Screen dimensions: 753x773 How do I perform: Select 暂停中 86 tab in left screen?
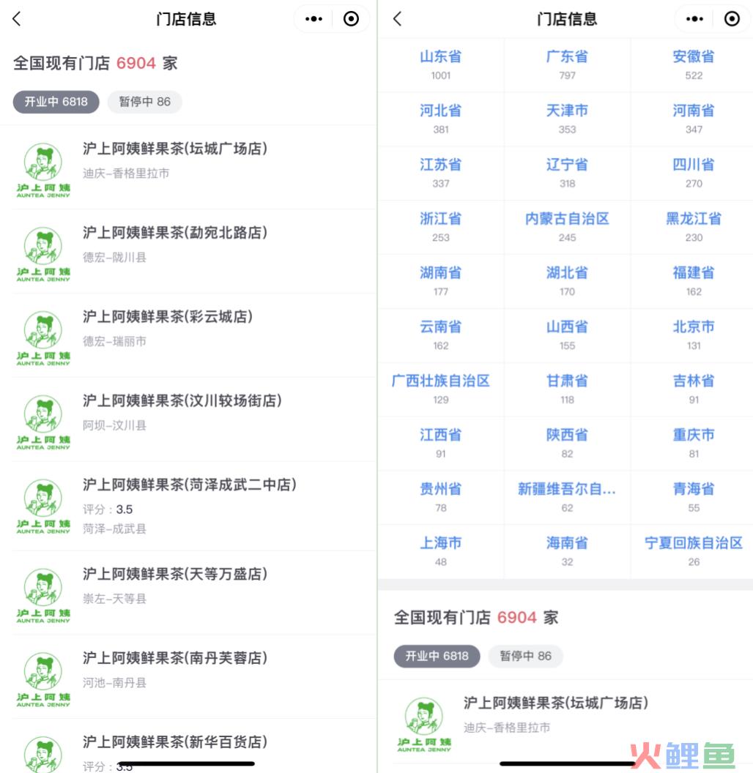tap(144, 102)
